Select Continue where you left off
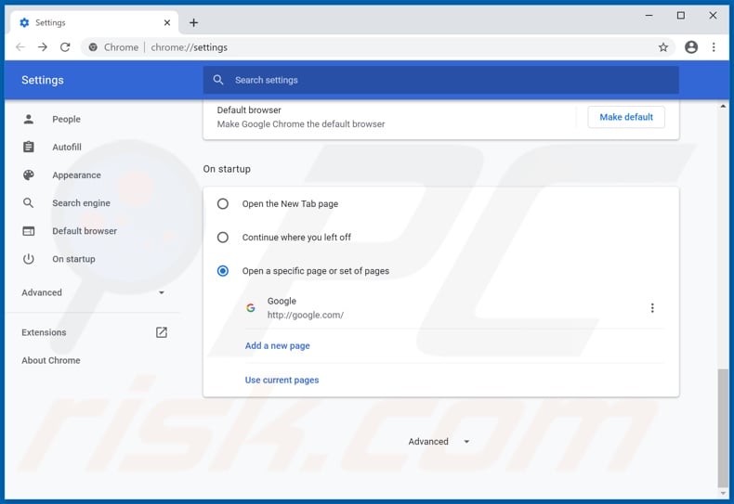The height and width of the screenshot is (504, 734). [x=223, y=237]
